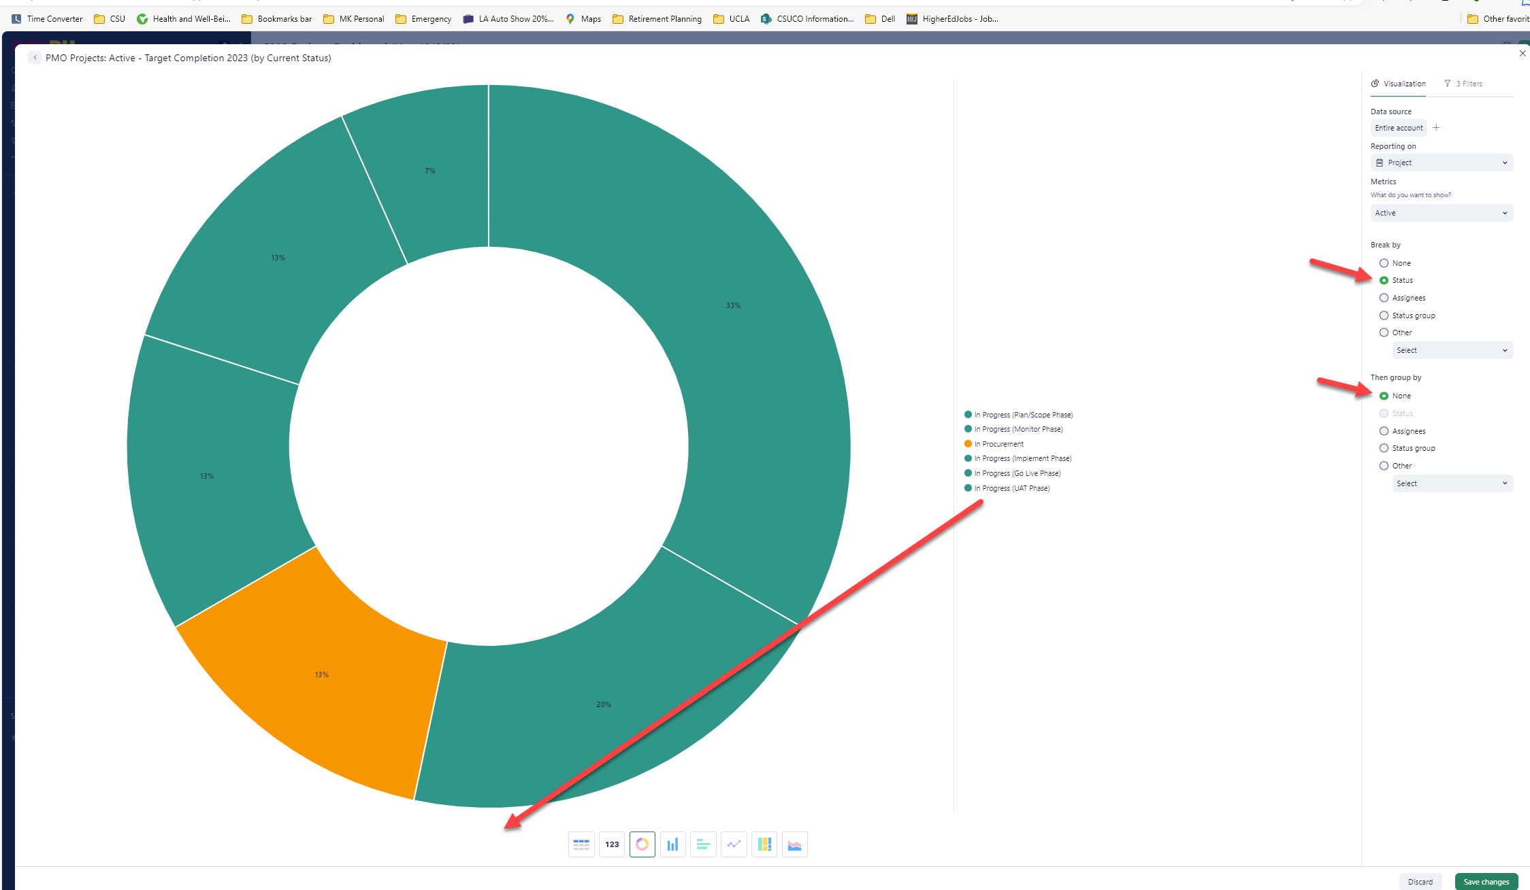Choose the vertical bar chart type
Screen dimensions: 1530x890
(x=672, y=844)
